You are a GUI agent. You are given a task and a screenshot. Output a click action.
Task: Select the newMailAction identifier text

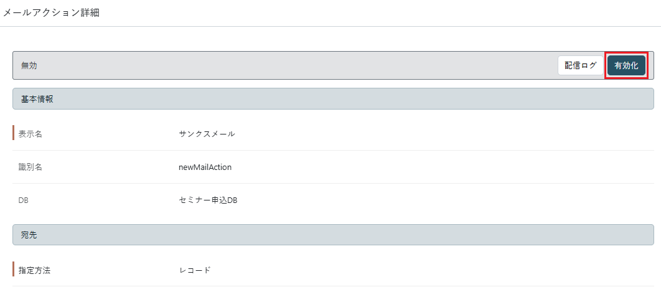click(205, 167)
